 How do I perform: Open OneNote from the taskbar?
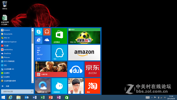pyautogui.click(x=59, y=97)
